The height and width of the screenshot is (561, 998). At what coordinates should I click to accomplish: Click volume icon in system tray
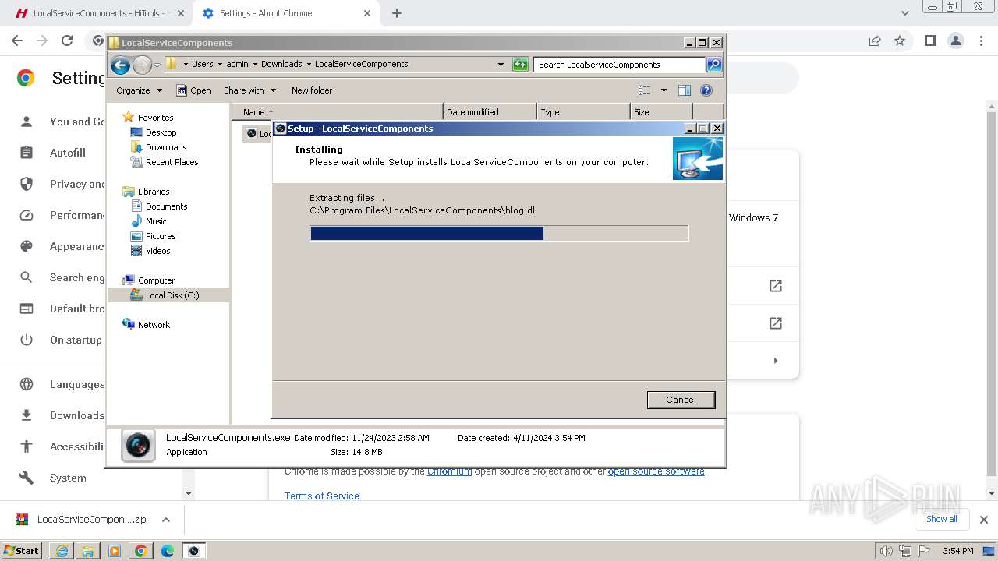coord(886,551)
